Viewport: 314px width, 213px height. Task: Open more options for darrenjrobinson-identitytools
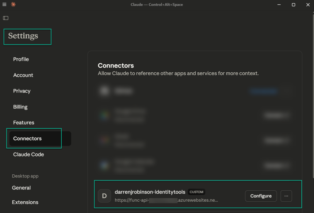tap(286, 196)
